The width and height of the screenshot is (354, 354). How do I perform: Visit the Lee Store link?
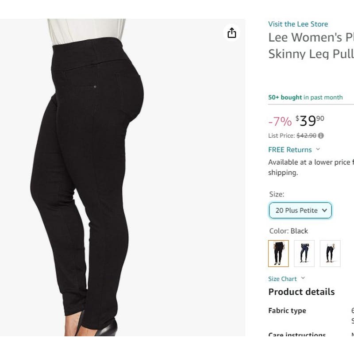[298, 24]
